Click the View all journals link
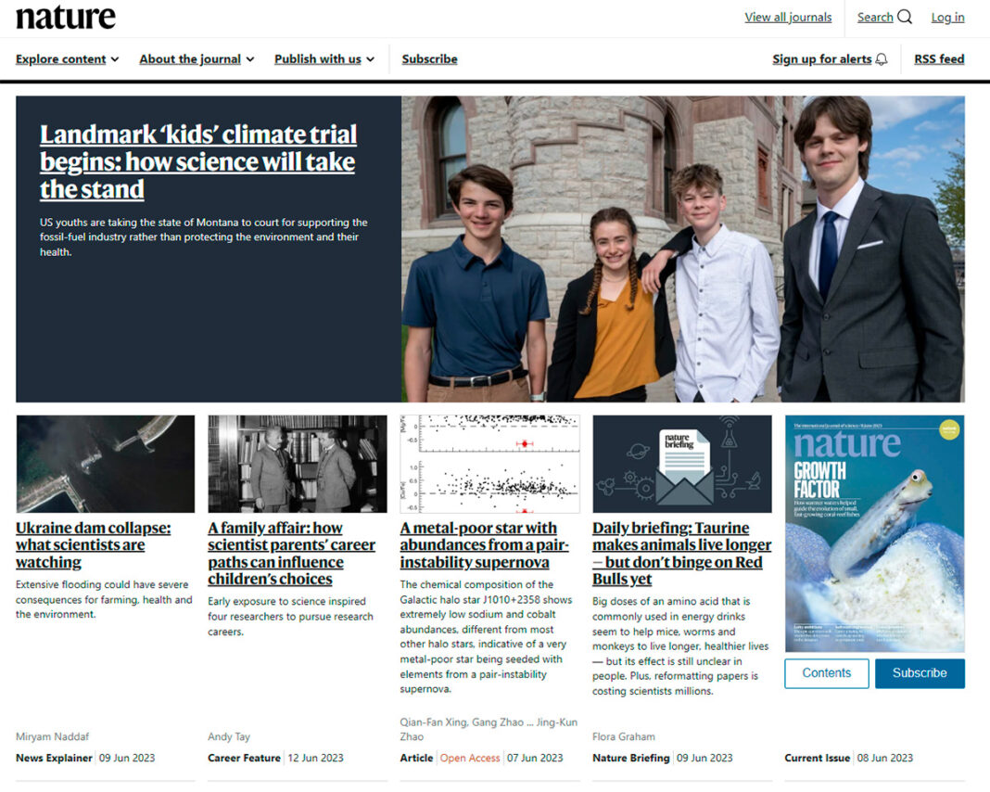Viewport: 990px width, 792px height. pos(788,17)
